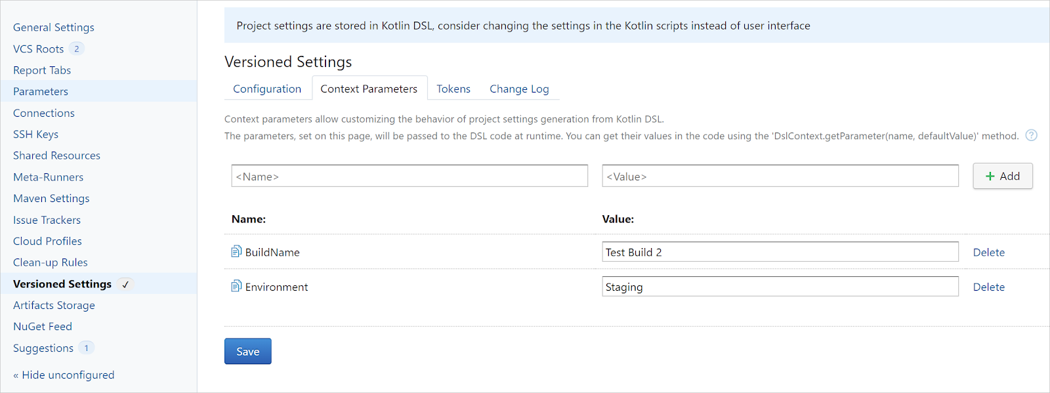
Task: Click the Versioned Settings checkmark badge
Action: click(x=125, y=284)
